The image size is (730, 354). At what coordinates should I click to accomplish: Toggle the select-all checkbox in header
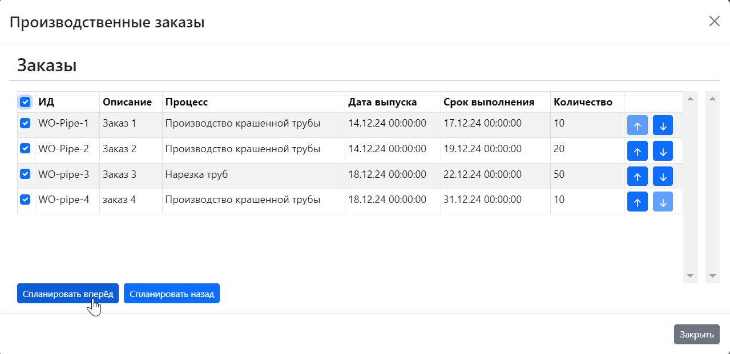click(x=25, y=102)
